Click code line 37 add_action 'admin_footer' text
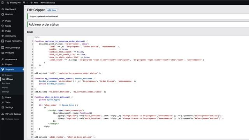Image resolution: width=249 pixels, height=140 pixels. coord(65,137)
